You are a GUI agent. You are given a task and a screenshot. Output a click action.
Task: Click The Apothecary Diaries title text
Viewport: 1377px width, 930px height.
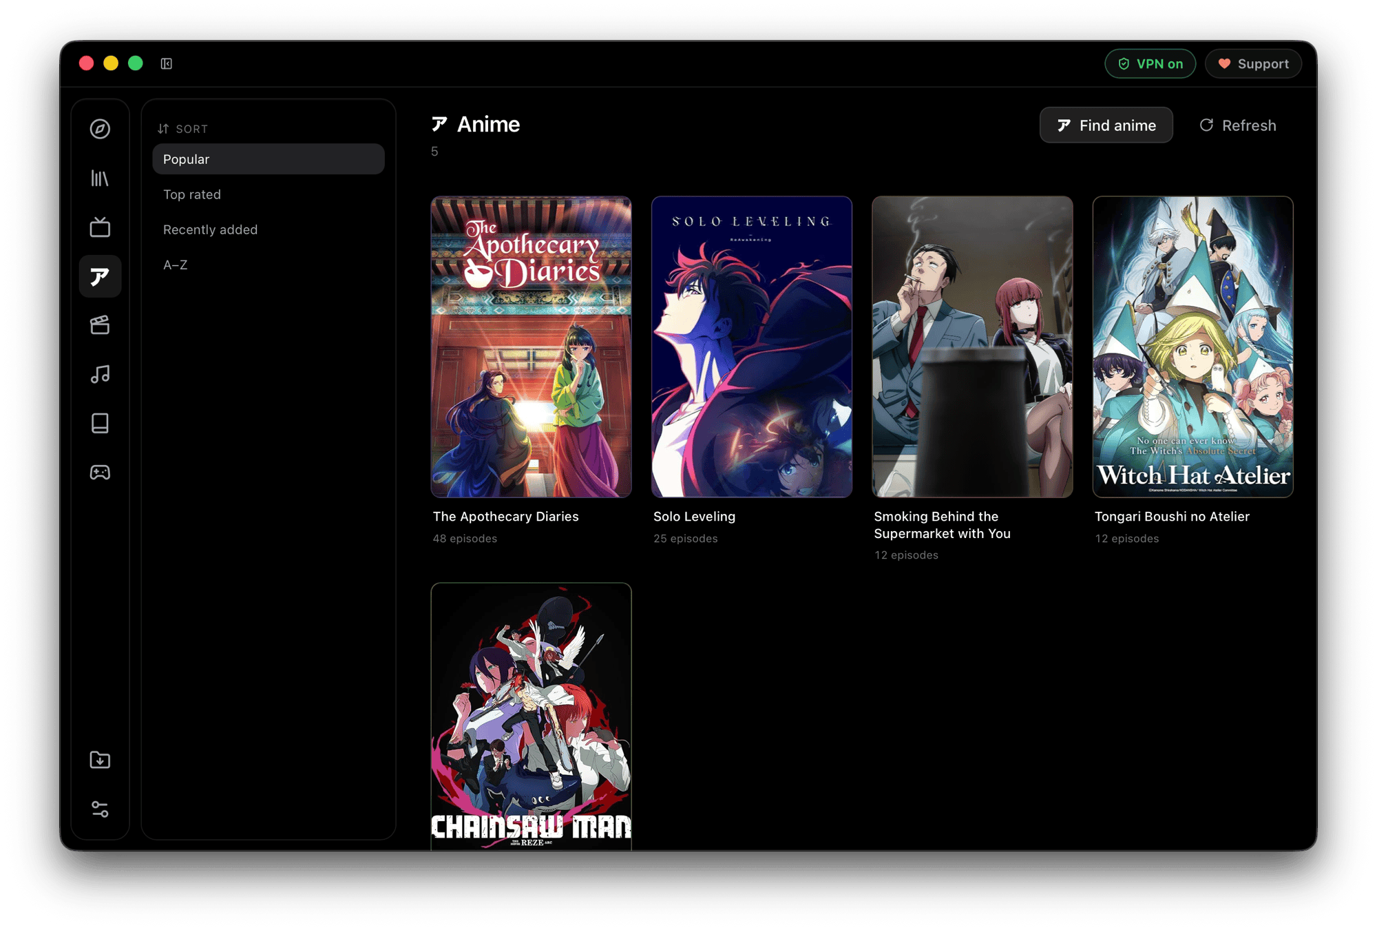click(x=505, y=516)
